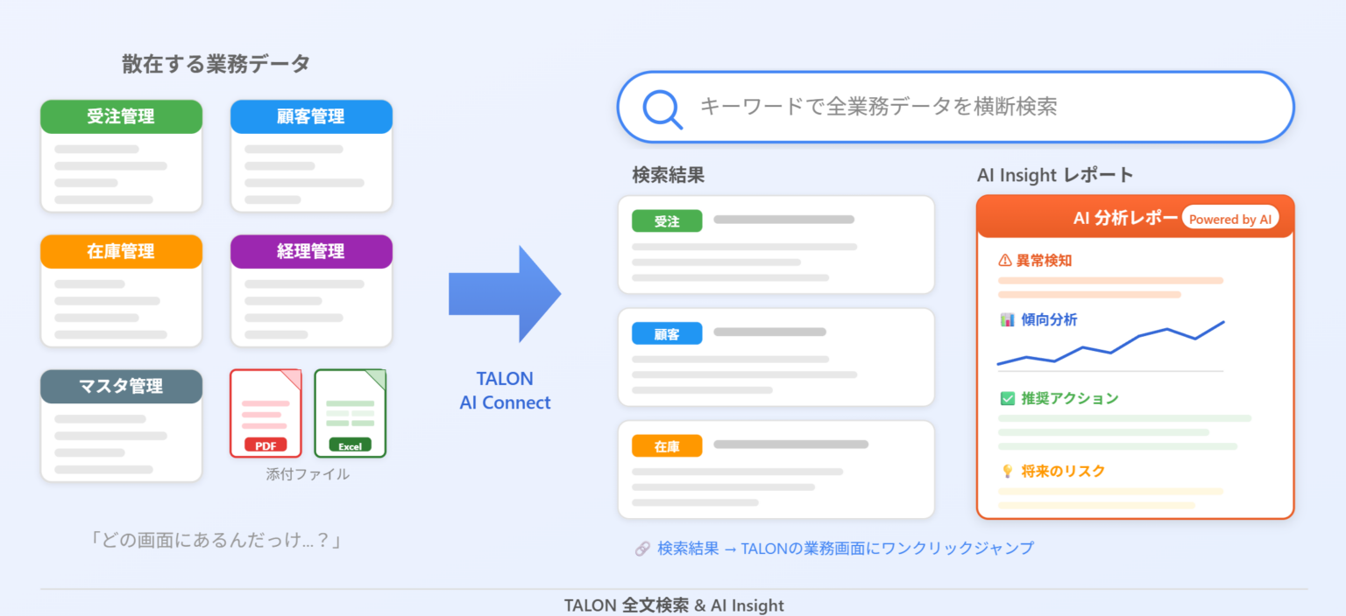Click the Powered by AI badge
1346x616 pixels.
tap(1230, 220)
